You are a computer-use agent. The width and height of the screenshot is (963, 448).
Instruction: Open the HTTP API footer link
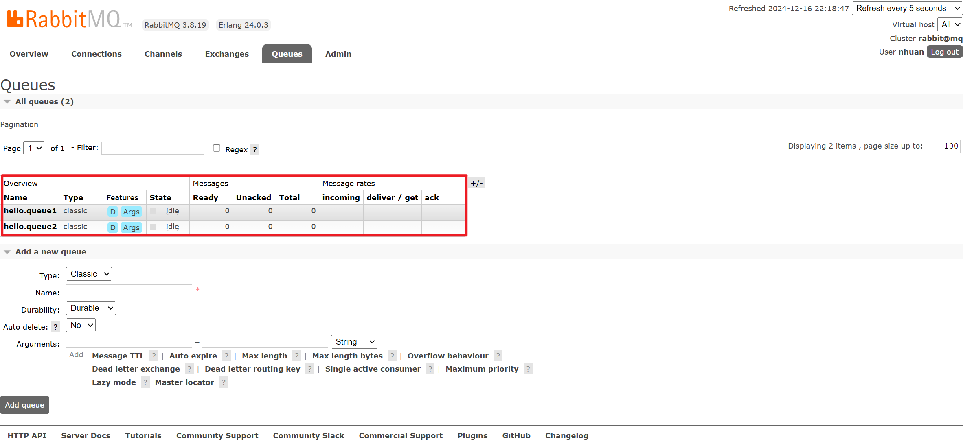(27, 435)
